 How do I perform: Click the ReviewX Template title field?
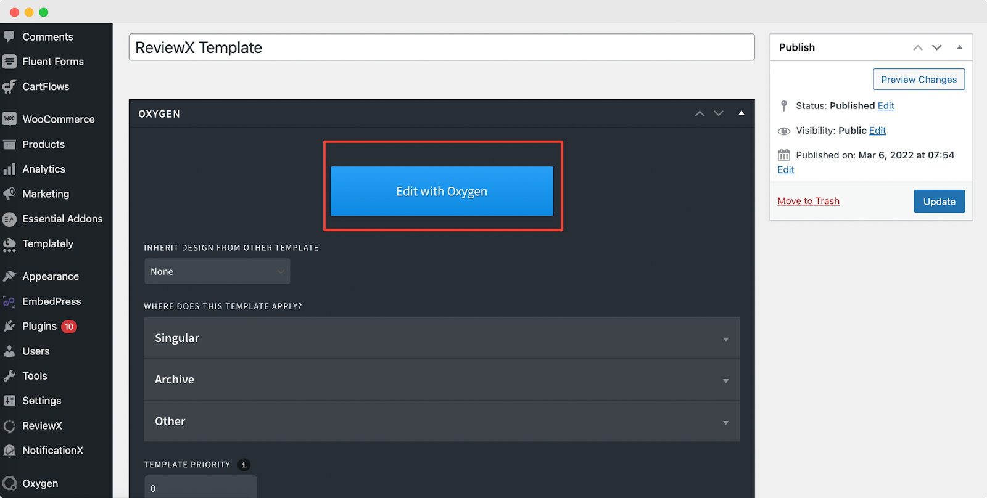442,47
